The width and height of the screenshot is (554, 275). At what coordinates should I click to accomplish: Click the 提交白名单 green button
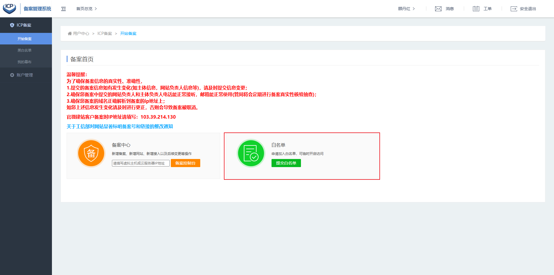[x=286, y=163]
